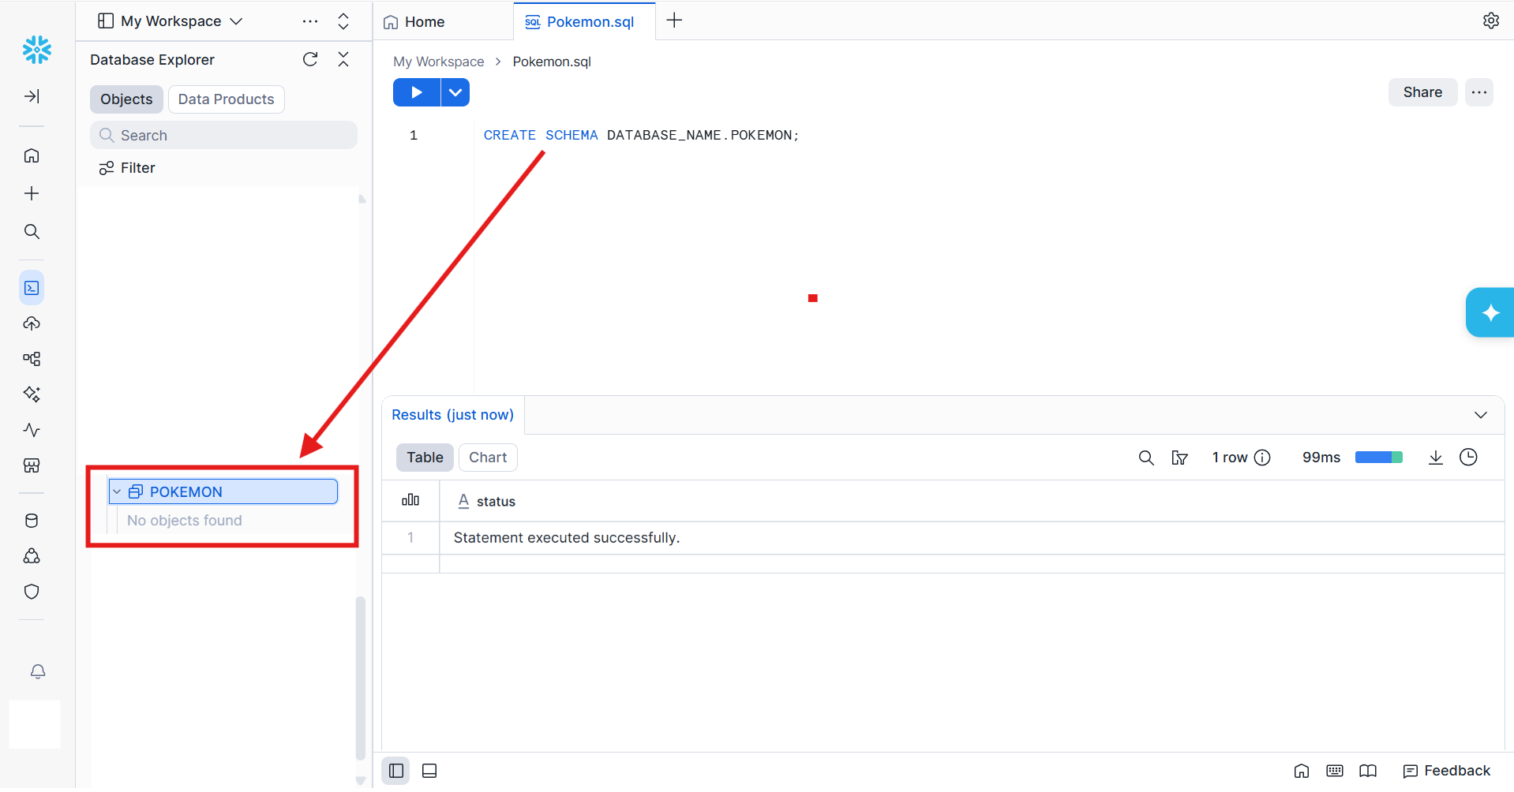Expand the collapsed navigation sidebar
The height and width of the screenshot is (792, 1514).
32,96
